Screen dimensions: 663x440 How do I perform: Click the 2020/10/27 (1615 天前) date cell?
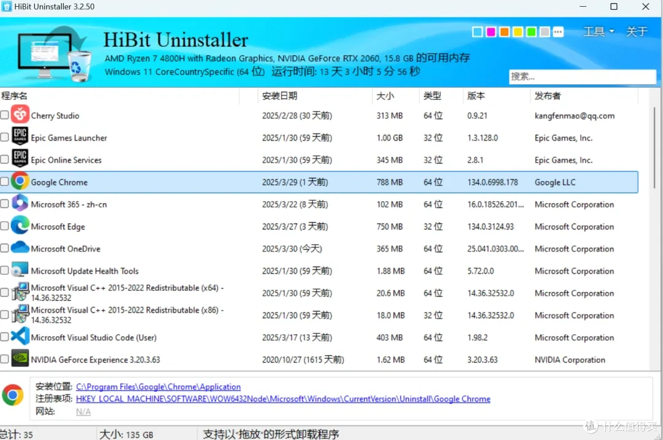(x=303, y=360)
